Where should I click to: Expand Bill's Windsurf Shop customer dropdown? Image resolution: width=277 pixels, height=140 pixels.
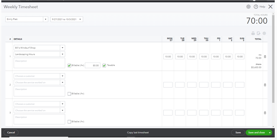62,48
